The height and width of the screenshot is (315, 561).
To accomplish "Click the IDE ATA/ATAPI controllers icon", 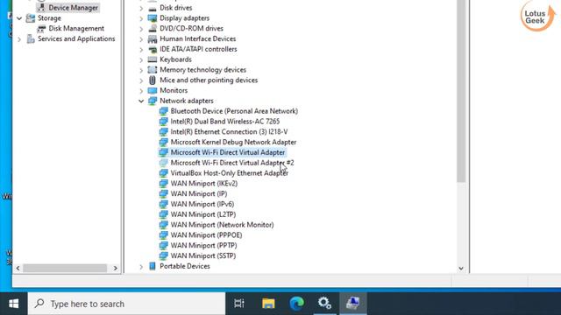I will point(153,49).
